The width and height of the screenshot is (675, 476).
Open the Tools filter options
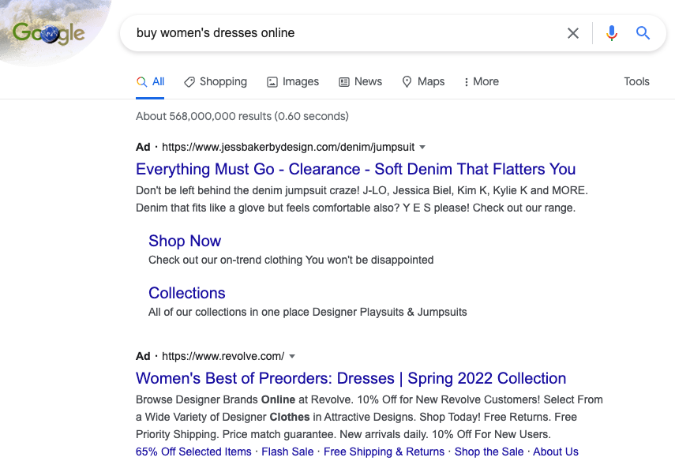[636, 82]
